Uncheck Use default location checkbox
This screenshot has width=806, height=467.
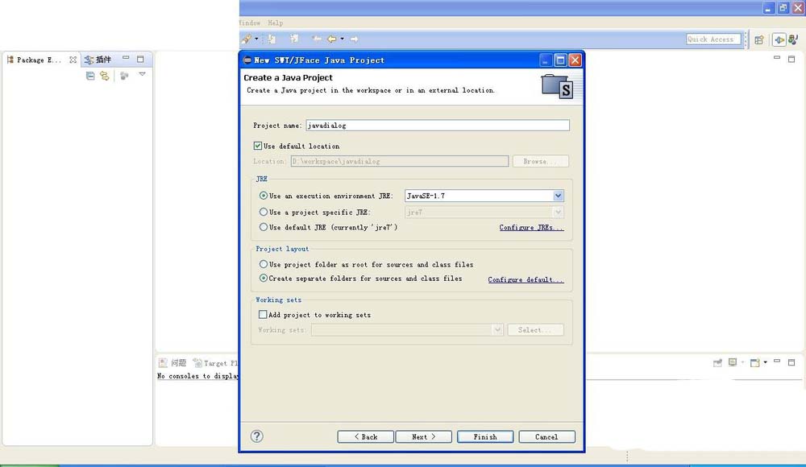tap(258, 146)
